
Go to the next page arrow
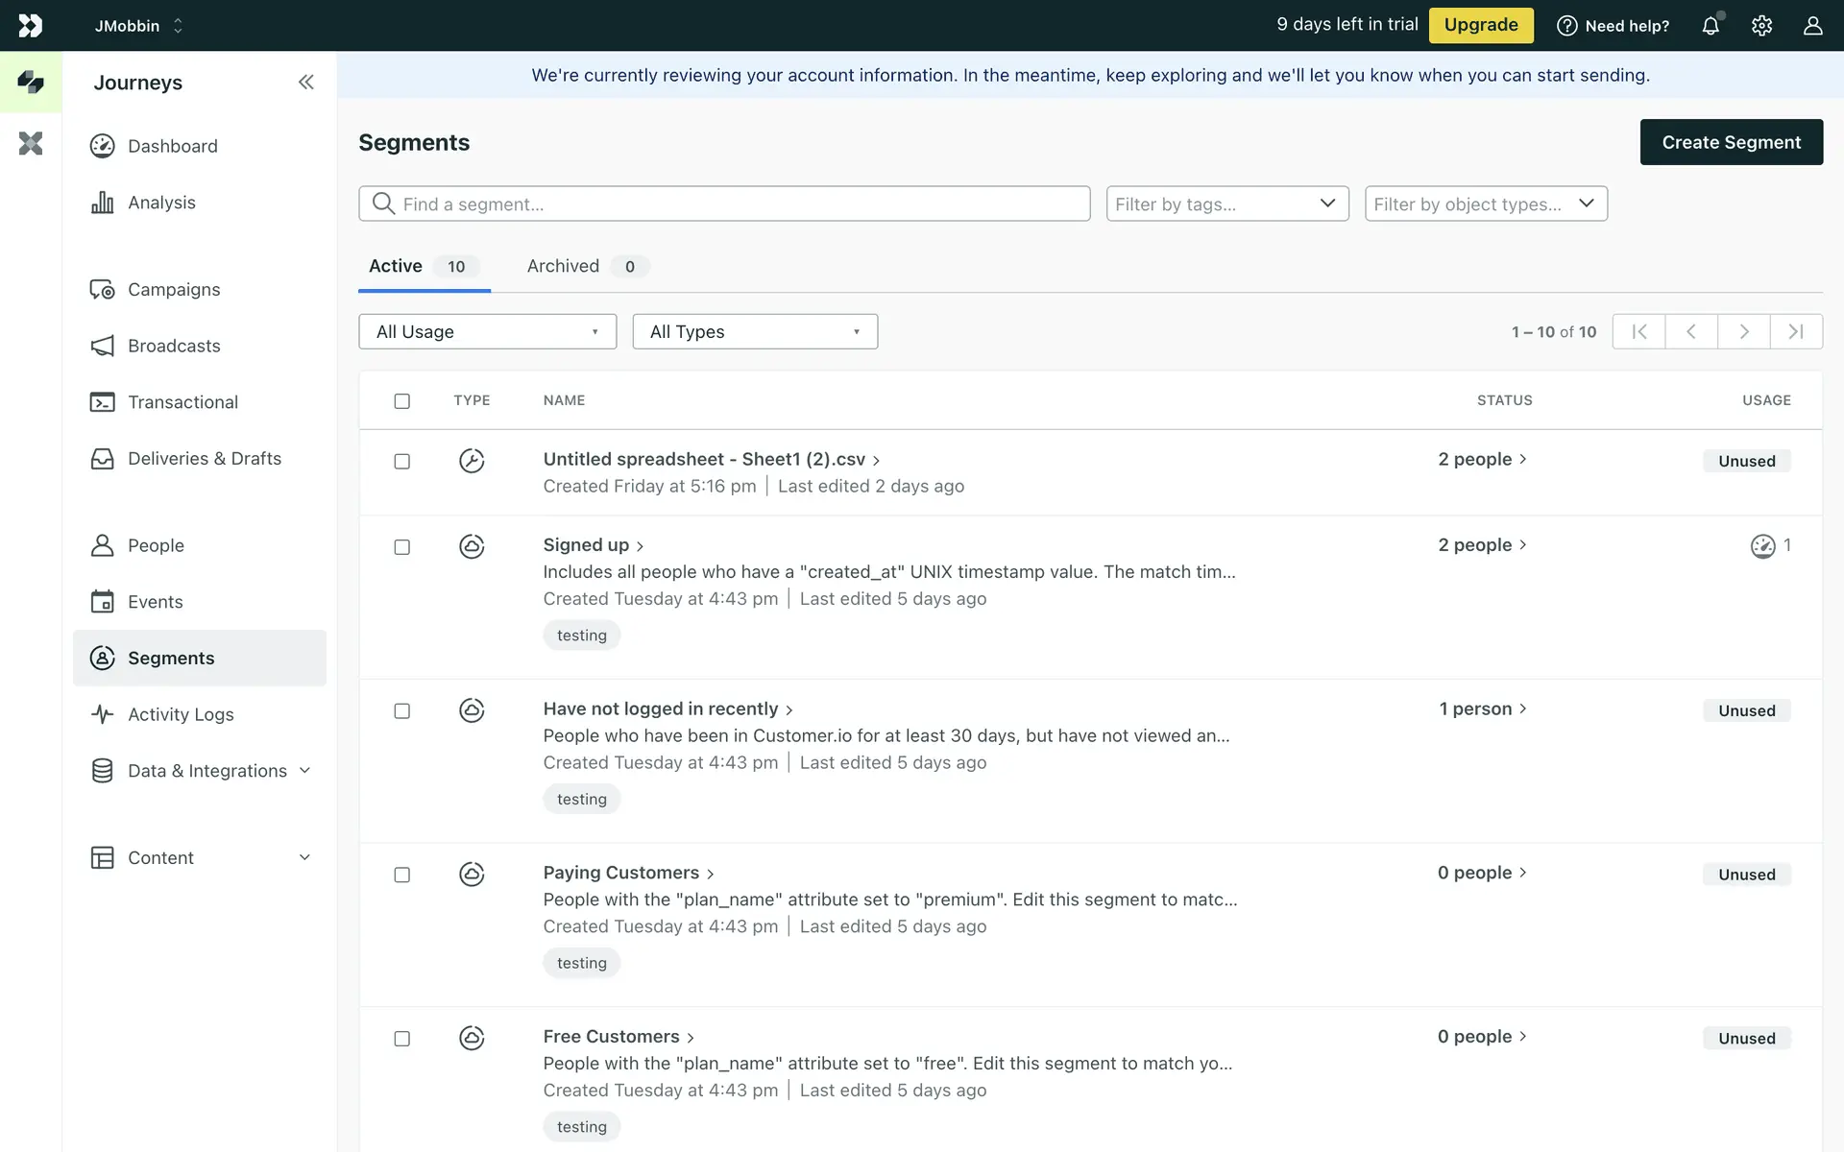[1743, 331]
